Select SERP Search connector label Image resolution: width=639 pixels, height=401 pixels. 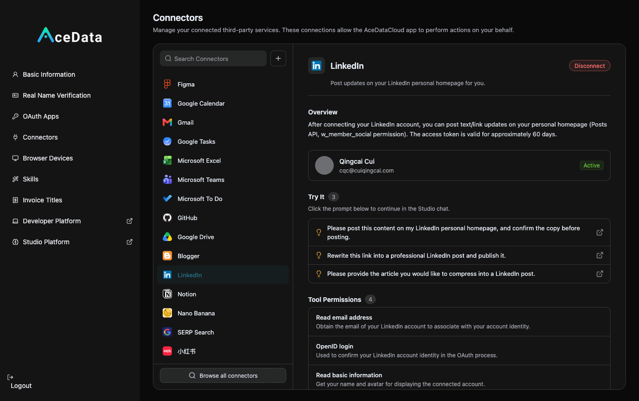[196, 332]
